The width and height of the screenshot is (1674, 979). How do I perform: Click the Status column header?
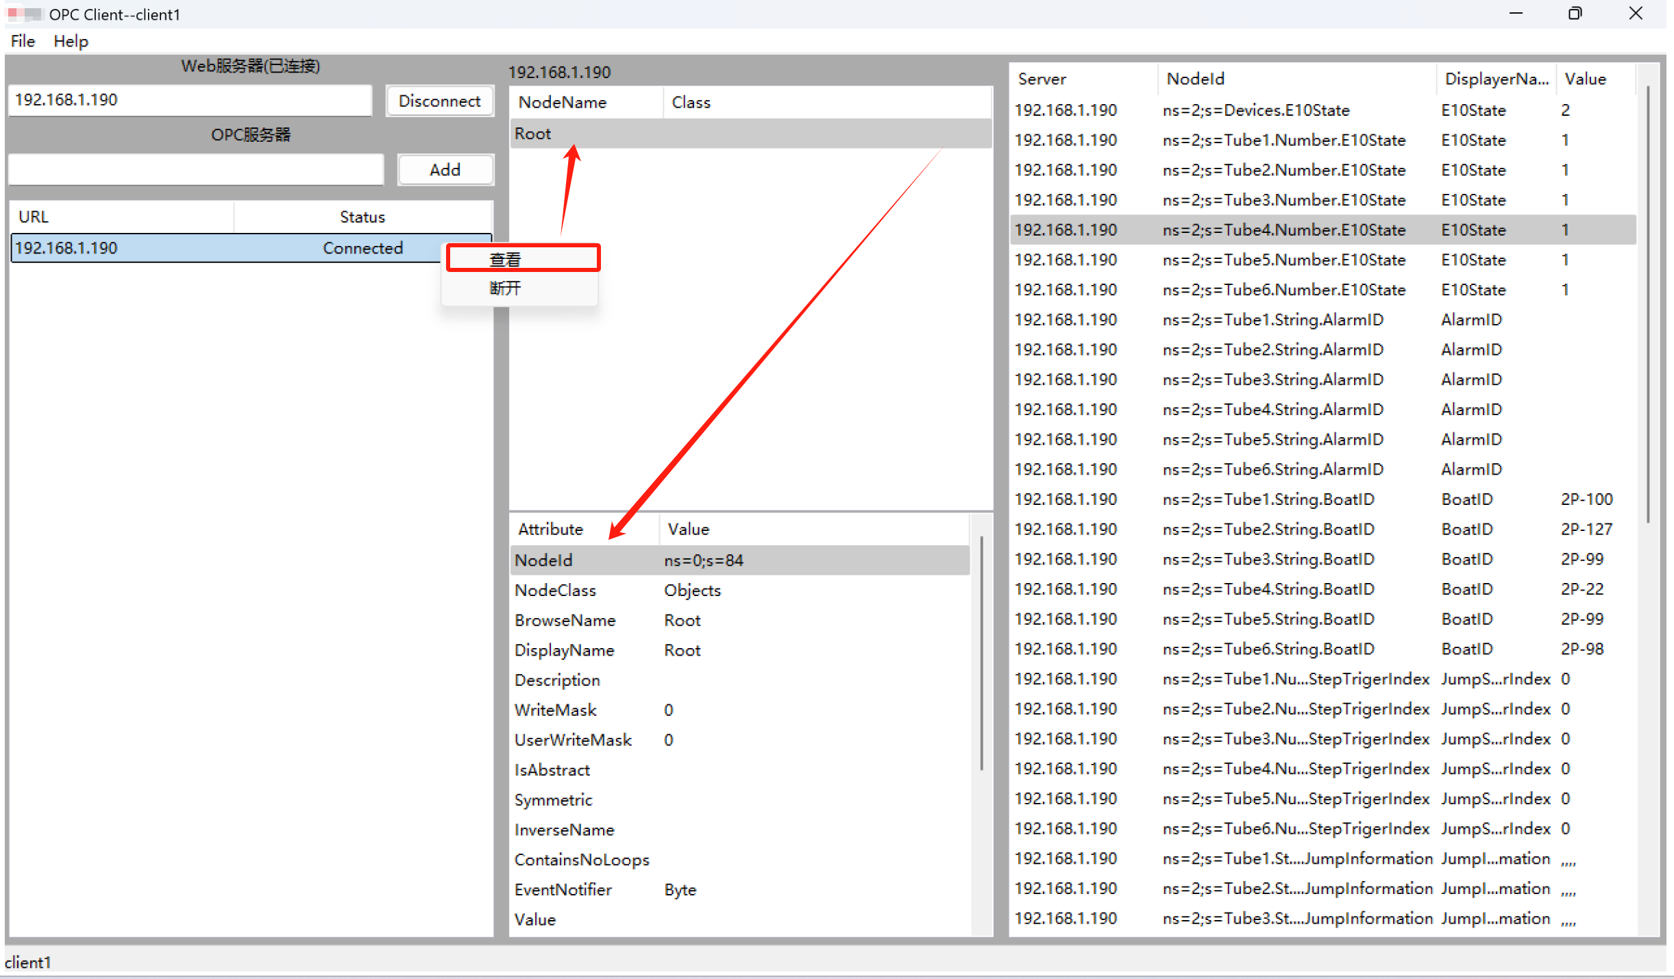362,216
